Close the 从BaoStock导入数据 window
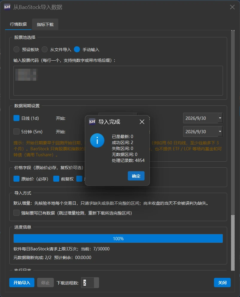 pos(232,7)
